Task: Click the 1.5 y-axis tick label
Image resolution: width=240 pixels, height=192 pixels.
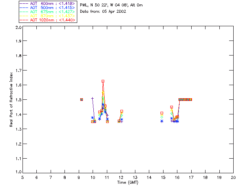Action: [18, 100]
